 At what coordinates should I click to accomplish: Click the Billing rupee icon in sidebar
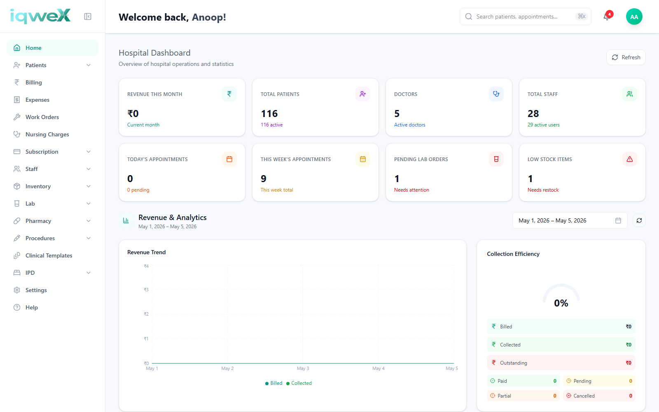coord(17,82)
